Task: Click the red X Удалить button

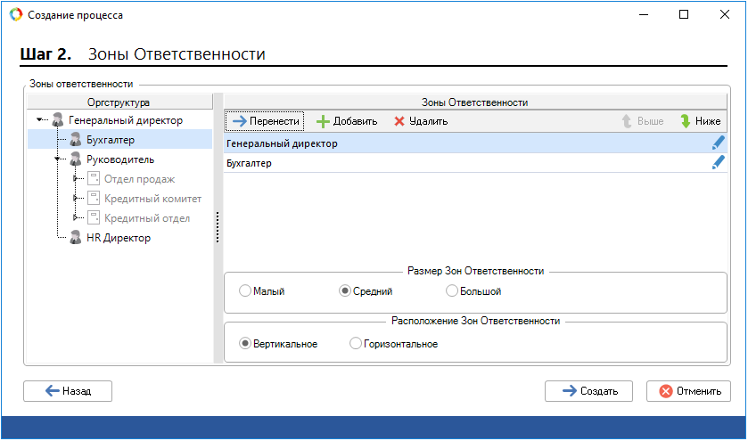Action: point(421,121)
